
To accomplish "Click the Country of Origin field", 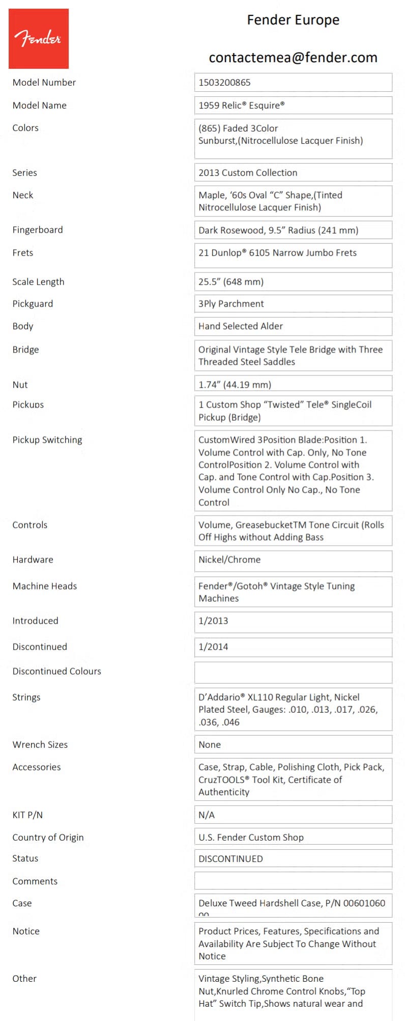I will (x=293, y=837).
